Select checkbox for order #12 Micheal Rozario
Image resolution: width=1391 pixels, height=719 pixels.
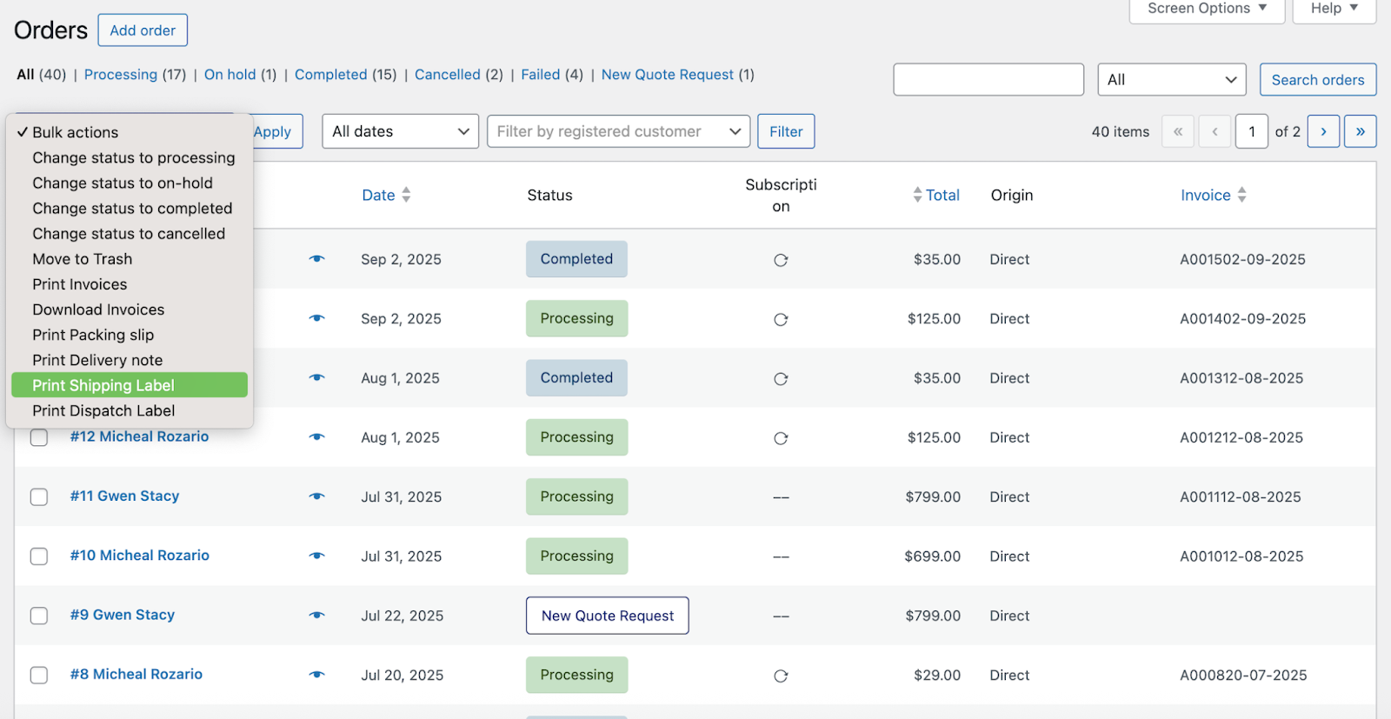point(39,437)
